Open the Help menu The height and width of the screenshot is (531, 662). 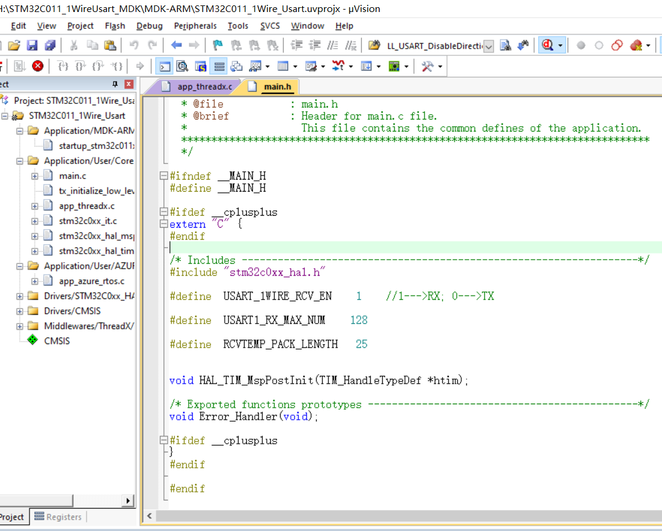pos(344,26)
